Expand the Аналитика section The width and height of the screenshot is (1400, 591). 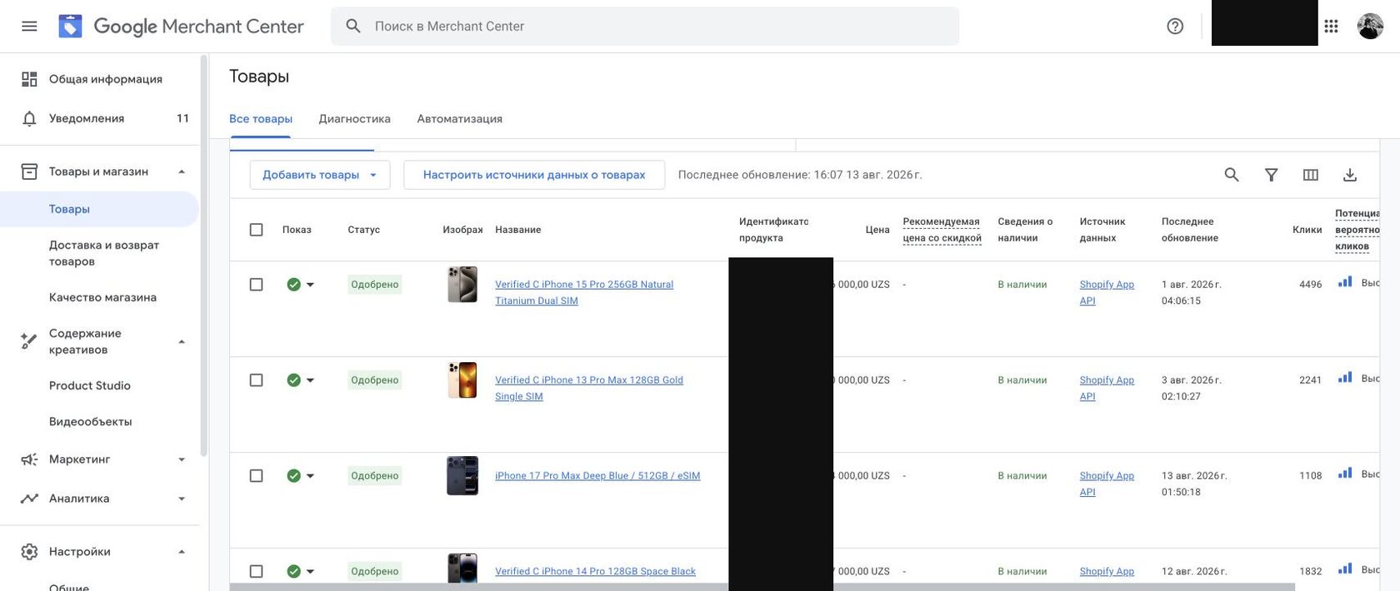182,499
